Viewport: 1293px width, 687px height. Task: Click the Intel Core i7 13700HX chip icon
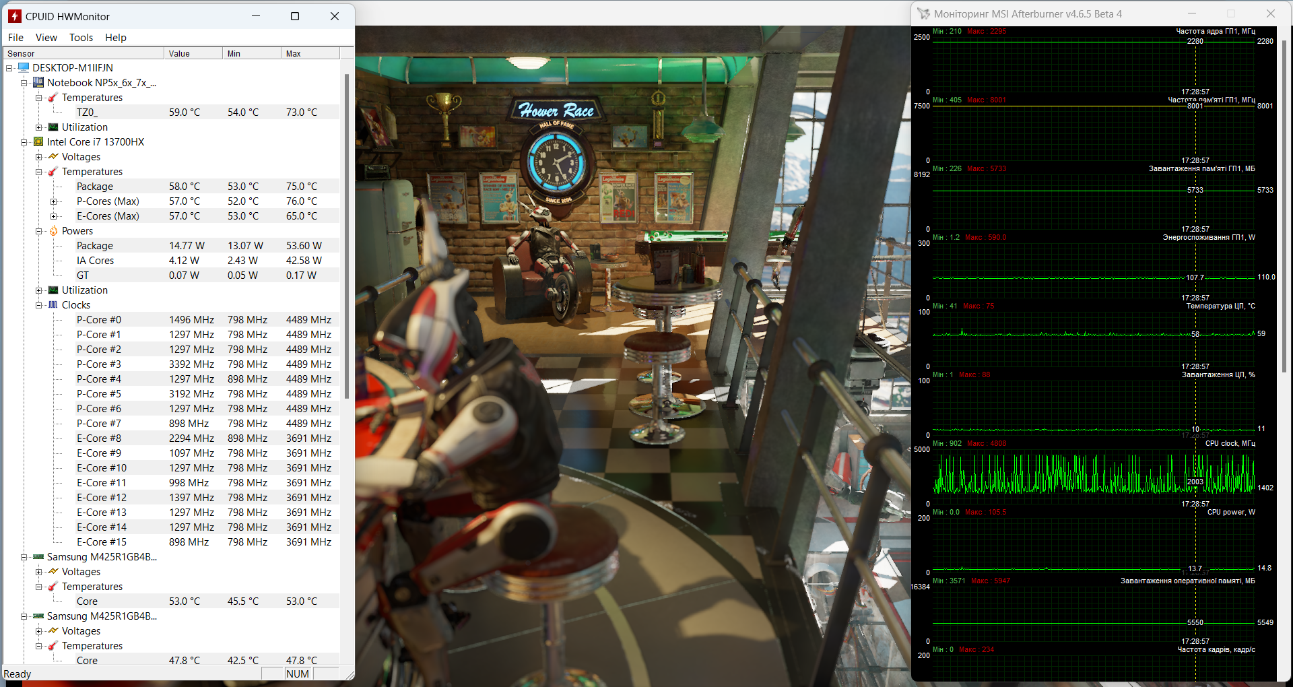(38, 141)
